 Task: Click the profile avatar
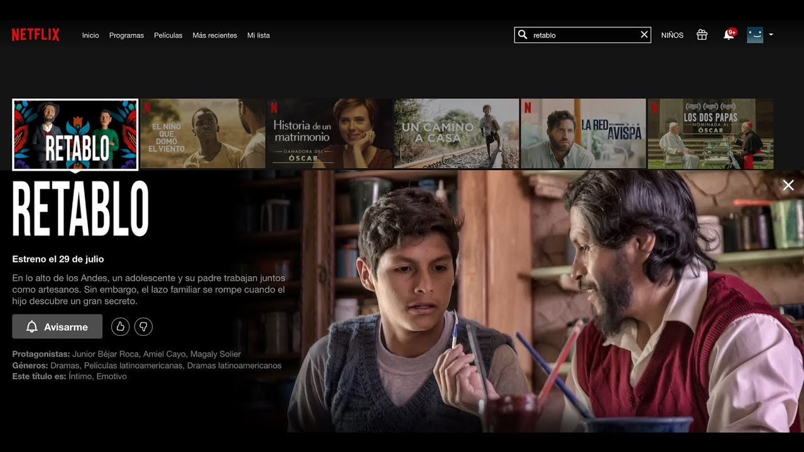755,35
